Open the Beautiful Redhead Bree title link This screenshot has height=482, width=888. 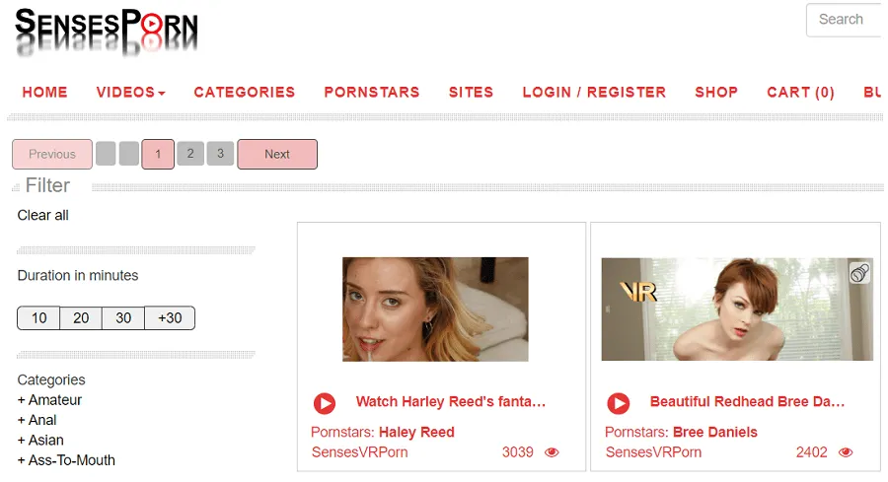coord(748,402)
